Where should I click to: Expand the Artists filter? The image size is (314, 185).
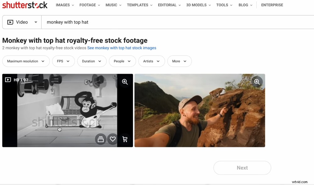[x=151, y=61]
